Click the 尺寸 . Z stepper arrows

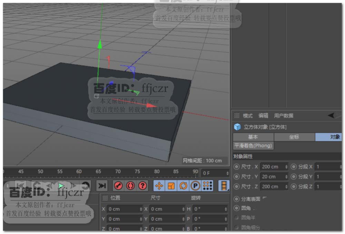tap(286, 187)
